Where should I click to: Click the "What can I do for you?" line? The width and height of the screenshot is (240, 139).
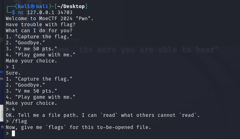pyautogui.click(x=39, y=31)
